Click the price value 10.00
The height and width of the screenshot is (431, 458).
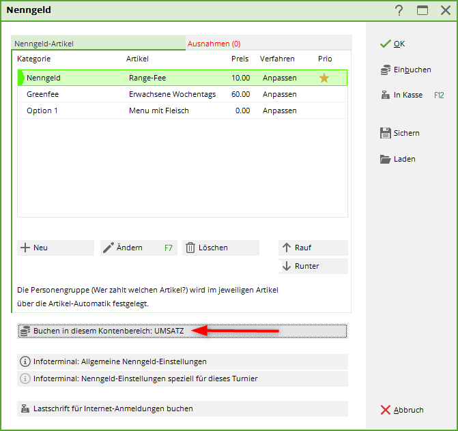tap(241, 78)
